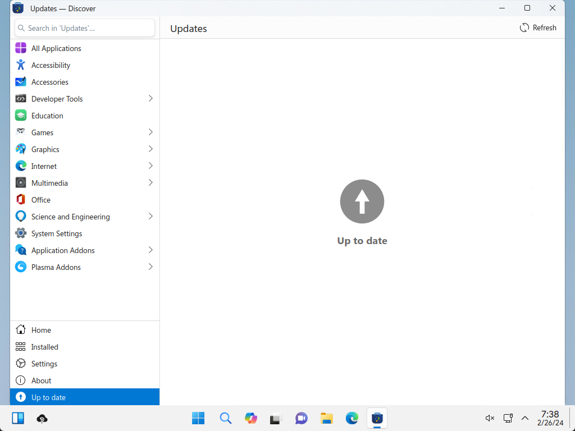The height and width of the screenshot is (431, 575).
Task: Click the large Up to date arrow icon
Action: (362, 201)
